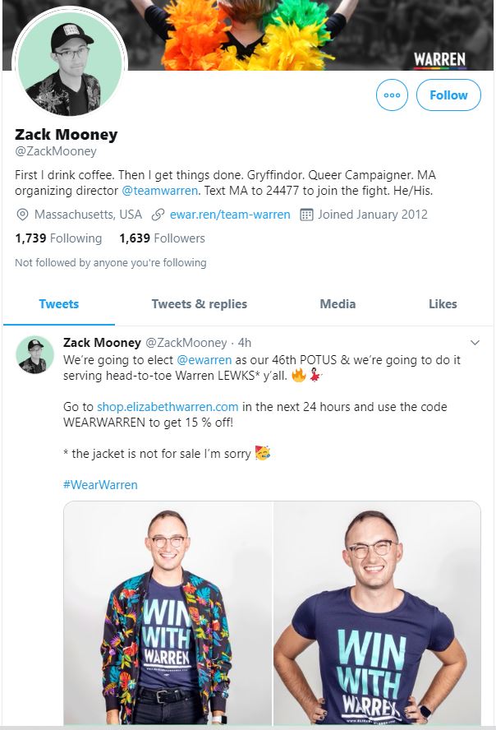The width and height of the screenshot is (496, 730).
Task: Click the small avatar beside the tweet
Action: (x=35, y=354)
